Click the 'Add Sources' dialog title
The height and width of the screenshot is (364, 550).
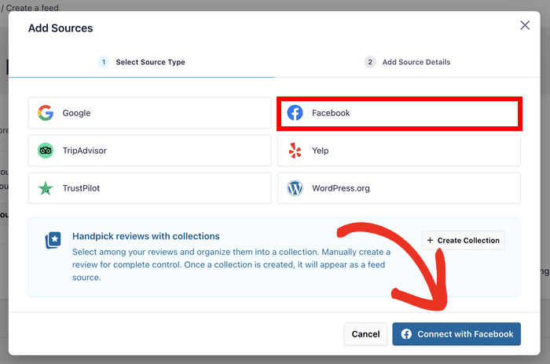pyautogui.click(x=60, y=28)
